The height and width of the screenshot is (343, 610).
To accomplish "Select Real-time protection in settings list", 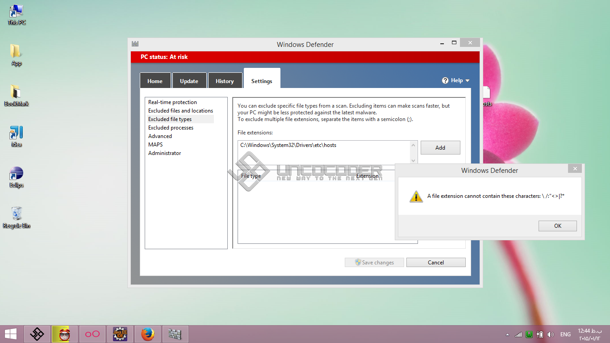I will 172,102.
